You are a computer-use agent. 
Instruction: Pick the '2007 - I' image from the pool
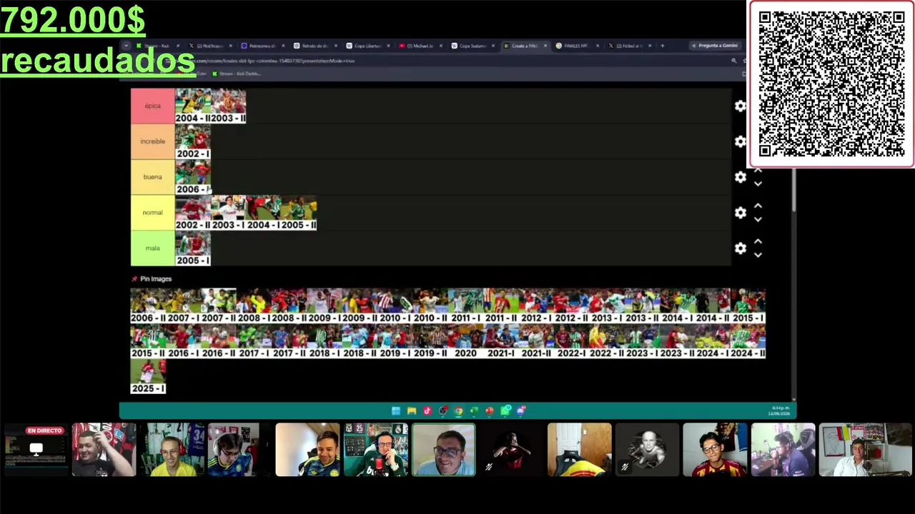point(184,306)
